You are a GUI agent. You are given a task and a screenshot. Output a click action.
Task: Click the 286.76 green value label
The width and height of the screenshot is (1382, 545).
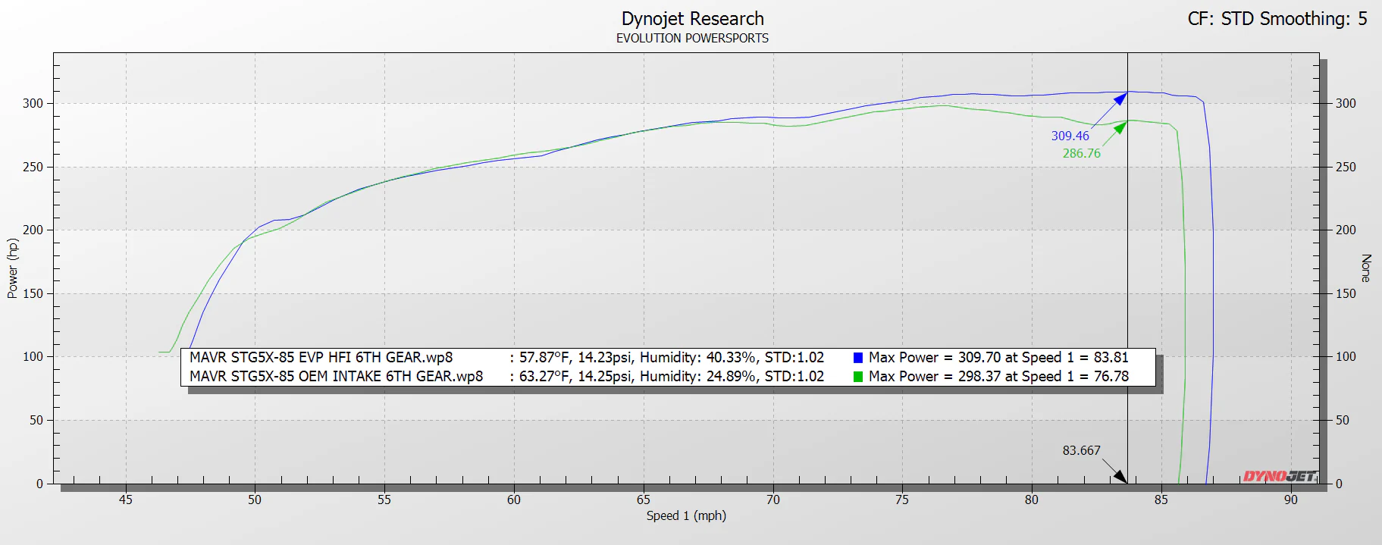coord(1081,154)
